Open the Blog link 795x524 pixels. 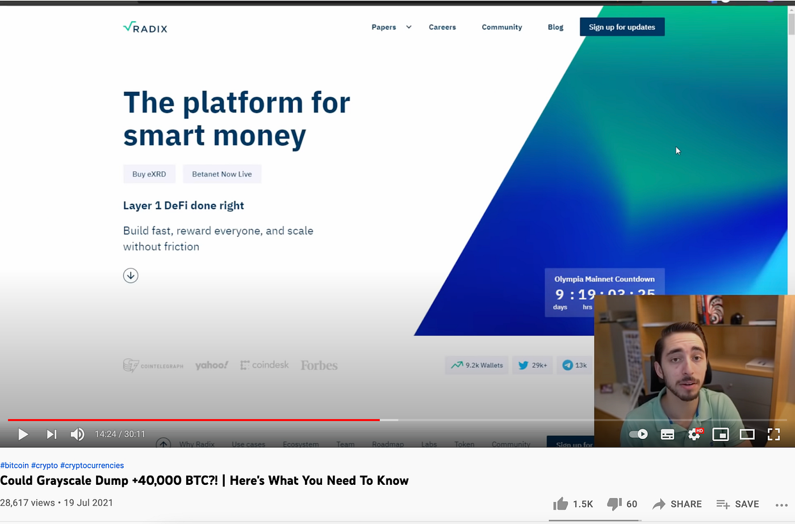point(555,27)
